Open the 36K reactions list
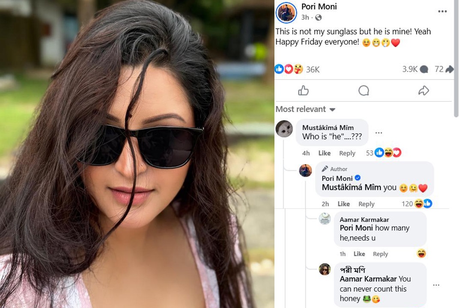The height and width of the screenshot is (308, 459). click(297, 69)
